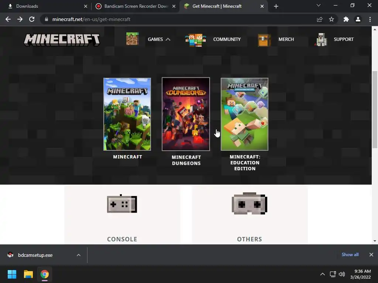This screenshot has height=283, width=378.
Task: Click the Minecraft logo in the header
Action: (62, 40)
